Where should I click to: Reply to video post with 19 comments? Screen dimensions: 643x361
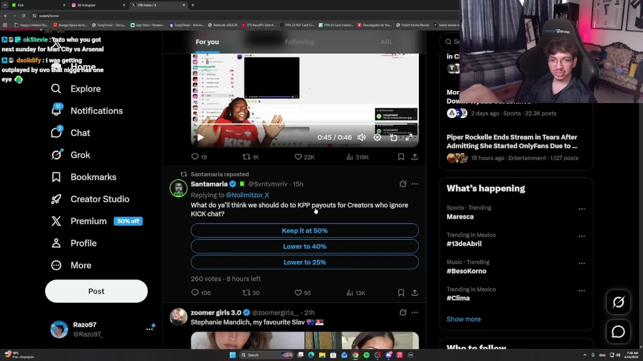pos(199,157)
